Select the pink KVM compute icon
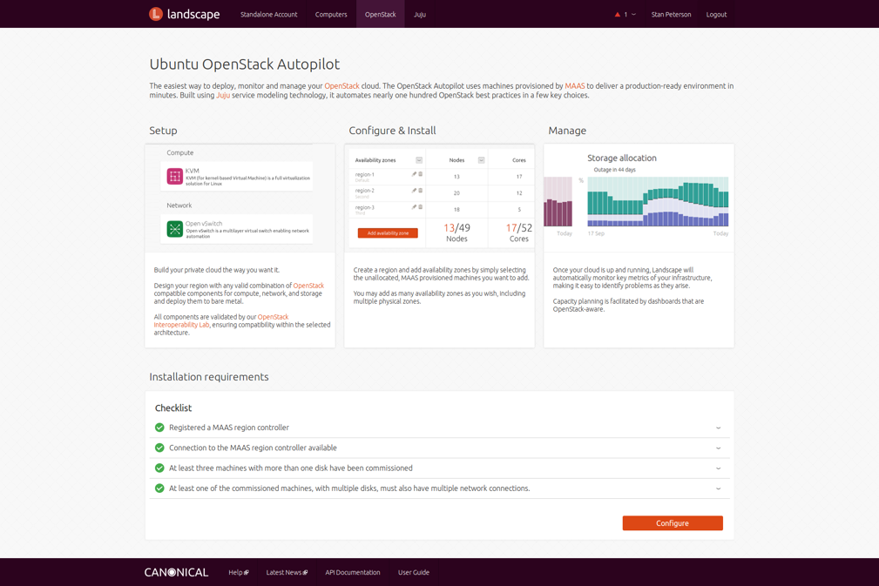Viewport: 879px width, 586px height. [x=175, y=177]
